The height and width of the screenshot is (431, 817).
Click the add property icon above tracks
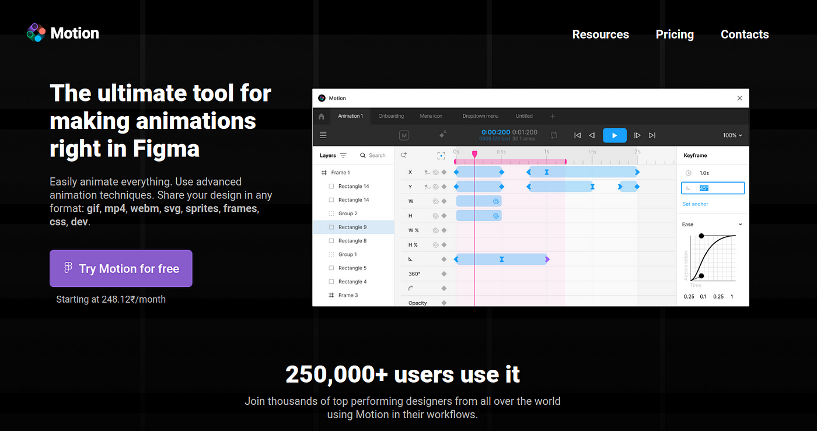click(403, 155)
